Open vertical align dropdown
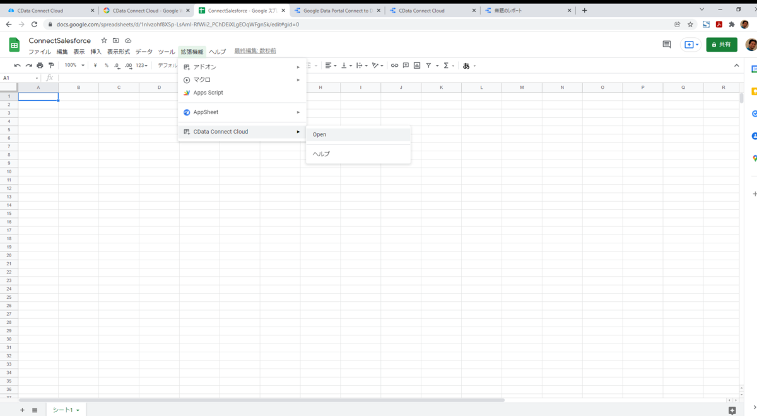Viewport: 757px width, 416px height. click(346, 66)
